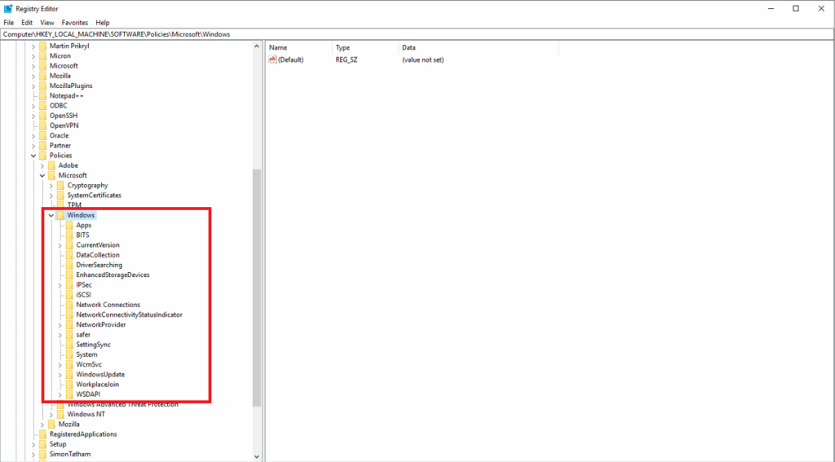Select the Windows Advanced Threat Protection key
This screenshot has width=835, height=462.
click(x=122, y=404)
